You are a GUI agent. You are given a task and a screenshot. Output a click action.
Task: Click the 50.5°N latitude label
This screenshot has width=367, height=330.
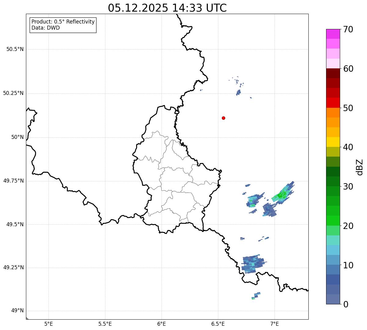pyautogui.click(x=15, y=49)
